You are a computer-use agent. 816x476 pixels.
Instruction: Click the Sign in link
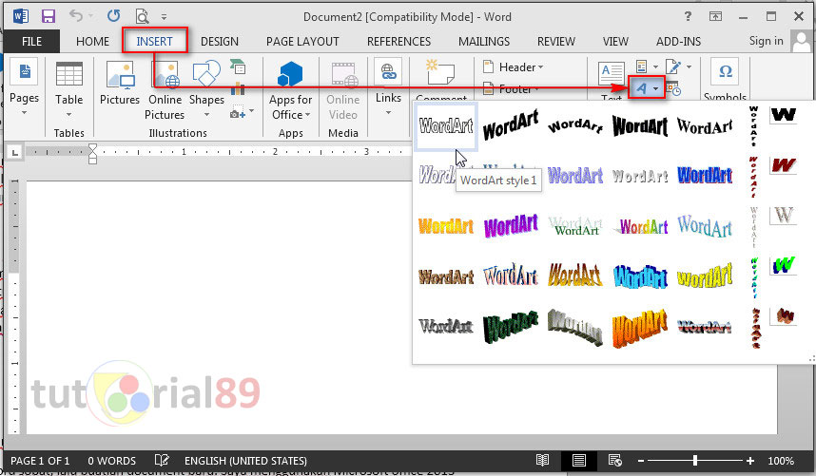(766, 41)
